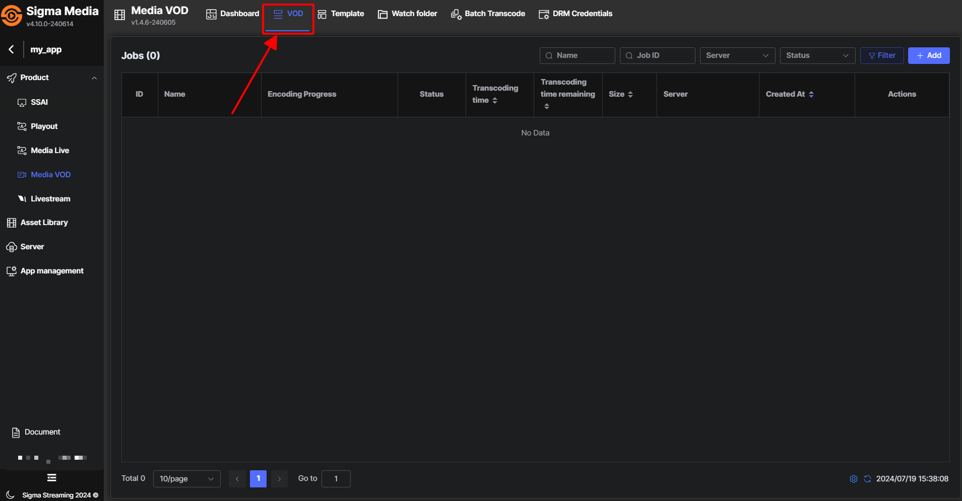The width and height of the screenshot is (962, 501).
Task: Switch to the Template tab
Action: point(341,14)
